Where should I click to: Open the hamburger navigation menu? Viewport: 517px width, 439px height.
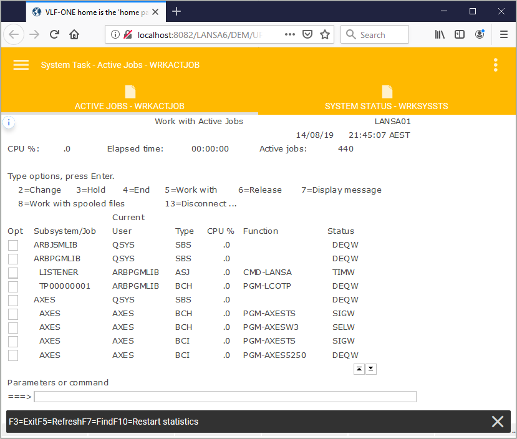21,65
